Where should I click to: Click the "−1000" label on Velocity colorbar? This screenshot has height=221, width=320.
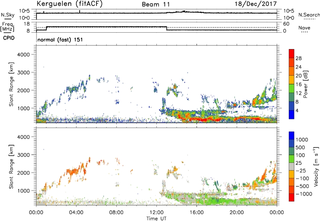tap(304, 194)
